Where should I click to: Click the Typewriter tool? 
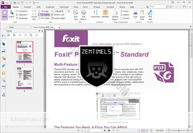click(95, 14)
